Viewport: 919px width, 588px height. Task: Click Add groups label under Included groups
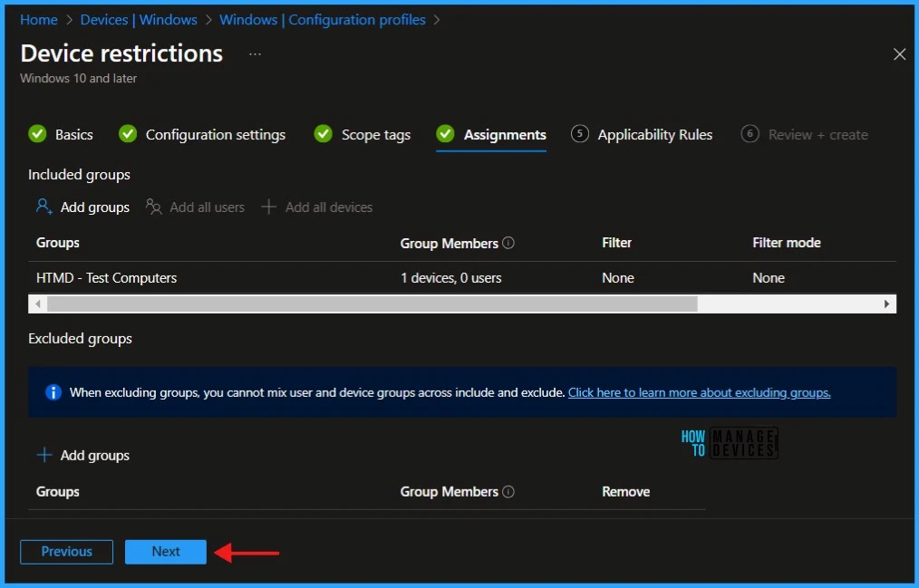(95, 207)
